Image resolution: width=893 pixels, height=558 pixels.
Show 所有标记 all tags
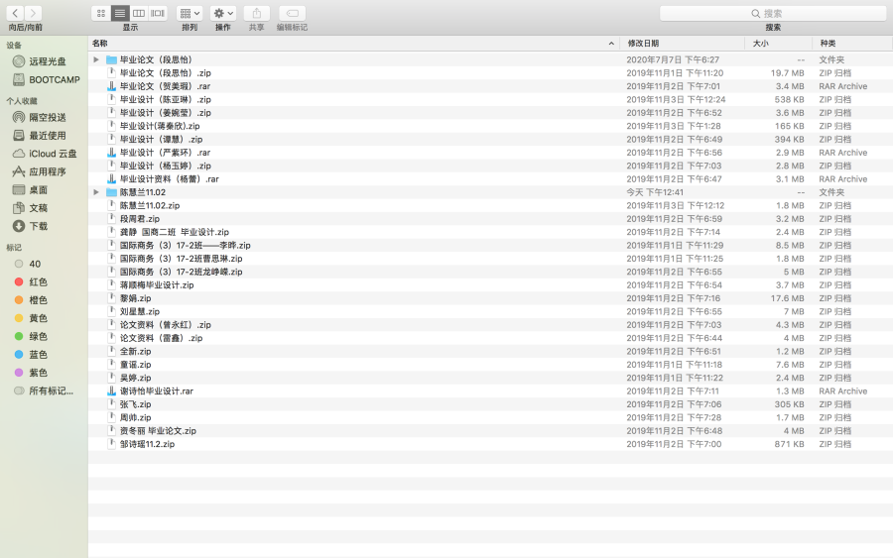(44, 391)
